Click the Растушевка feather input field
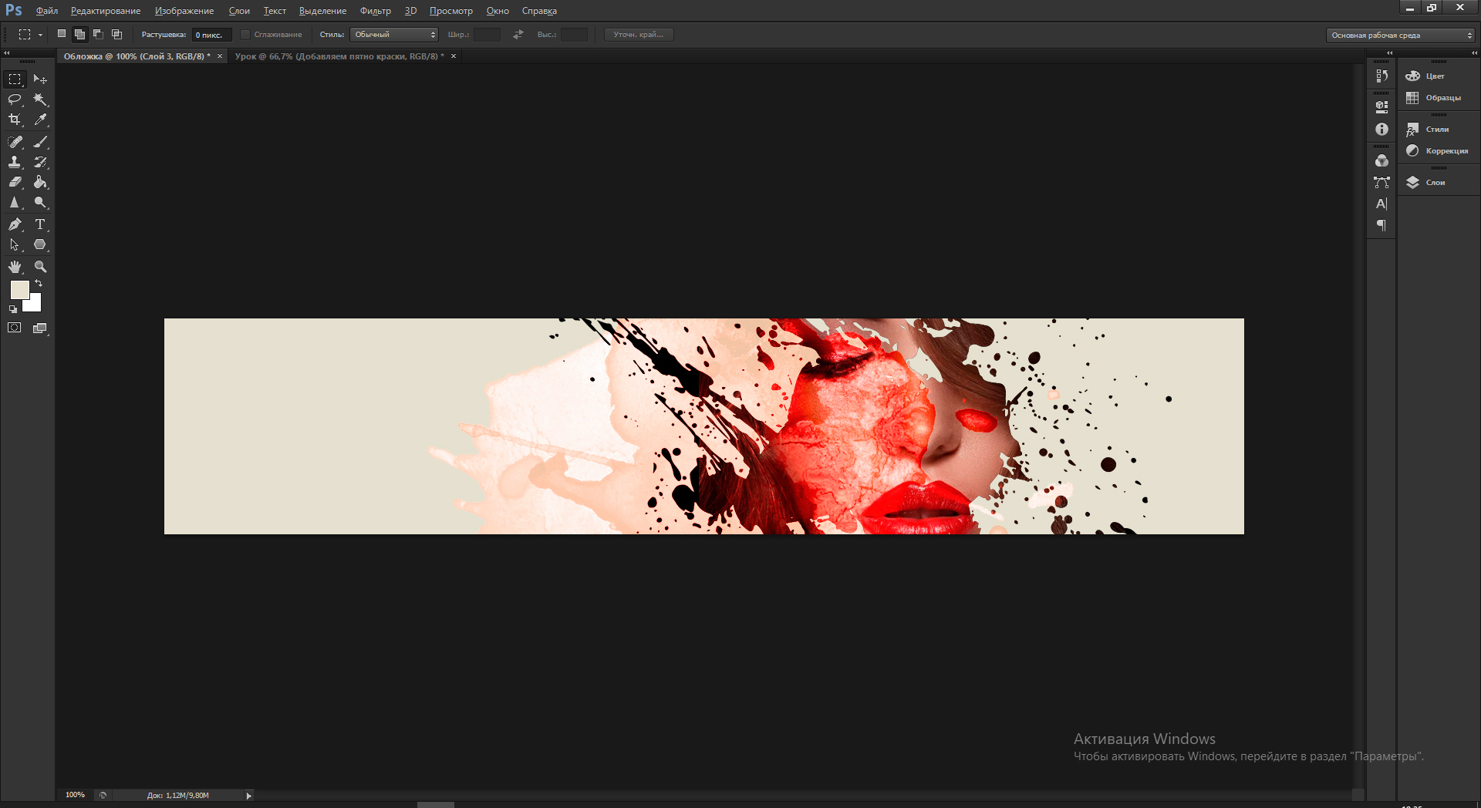Screen dimensions: 1481x808 coord(212,35)
